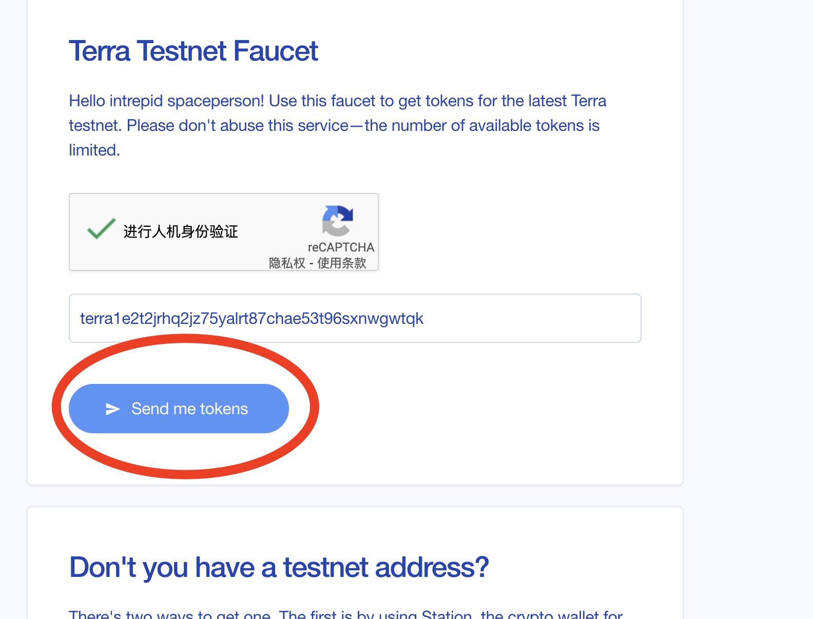Click the word "limited." ending the intro paragraph
813x619 pixels.
pyautogui.click(x=94, y=150)
